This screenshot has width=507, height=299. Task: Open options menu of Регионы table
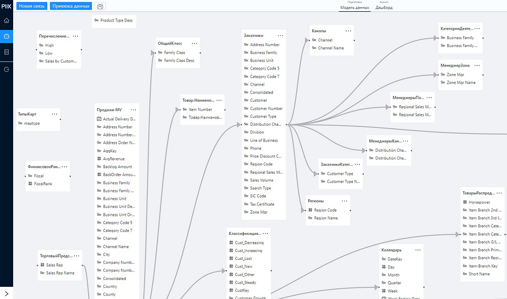(344, 201)
